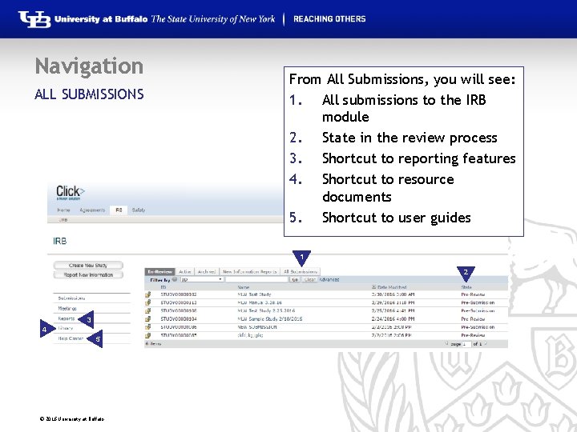Screen dimensions: 577x432
Task: Open the NEW SUBMISSION name link
Action: (257, 326)
